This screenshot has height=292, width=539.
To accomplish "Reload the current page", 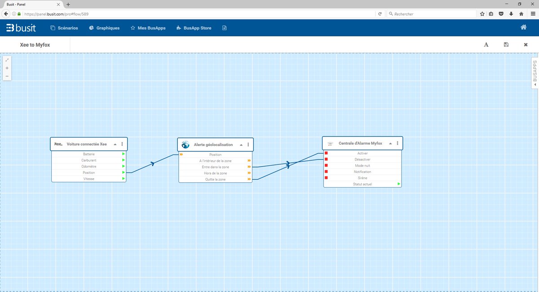I will tap(380, 14).
